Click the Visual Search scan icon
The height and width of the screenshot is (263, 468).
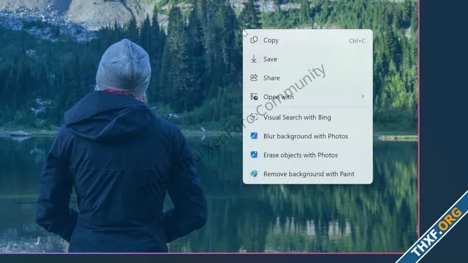coord(254,117)
